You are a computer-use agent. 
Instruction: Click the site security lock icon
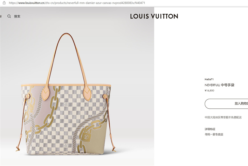point(4,3)
